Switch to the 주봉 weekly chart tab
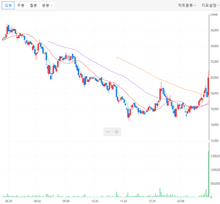This screenshot has width=220, height=204. point(21,5)
